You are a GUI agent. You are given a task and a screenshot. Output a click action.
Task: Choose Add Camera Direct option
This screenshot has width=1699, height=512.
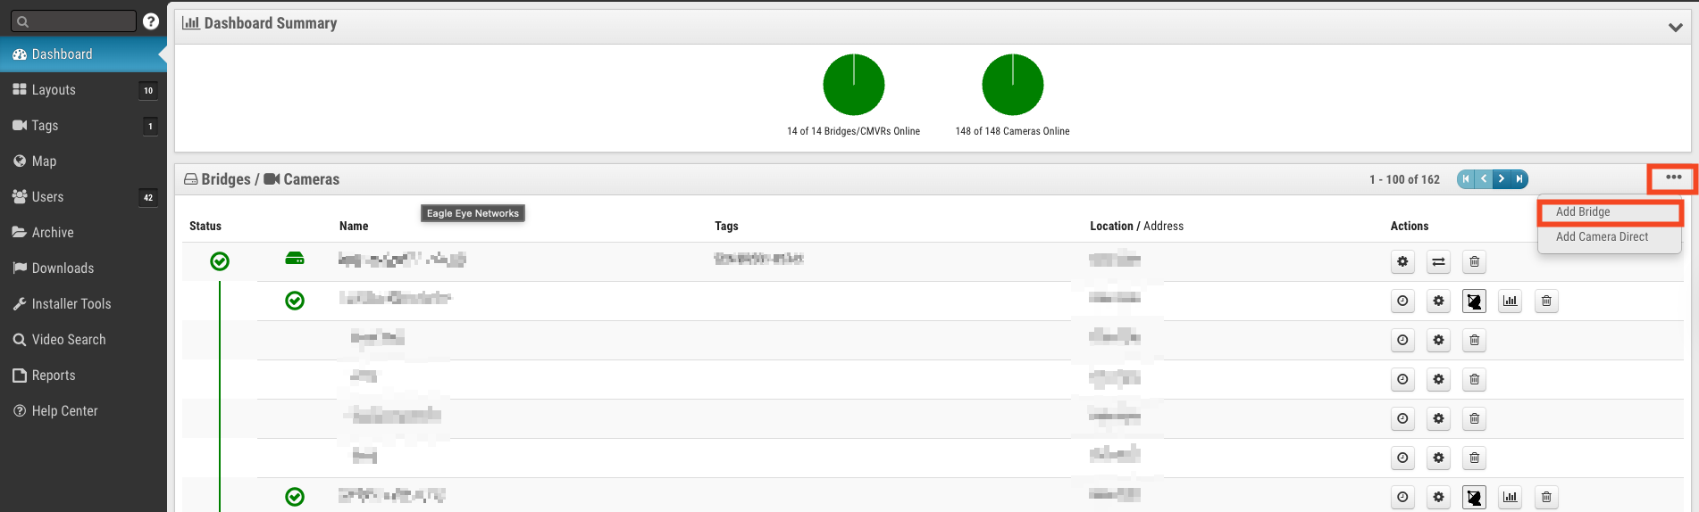1602,237
